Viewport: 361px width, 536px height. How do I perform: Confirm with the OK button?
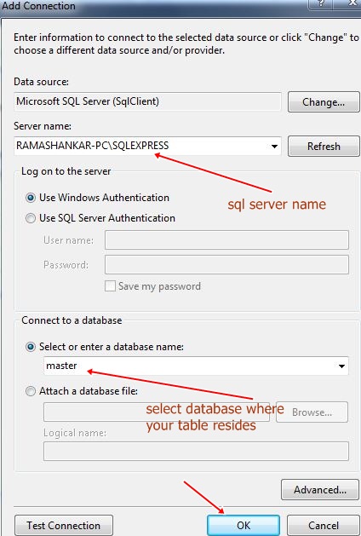coord(244,526)
